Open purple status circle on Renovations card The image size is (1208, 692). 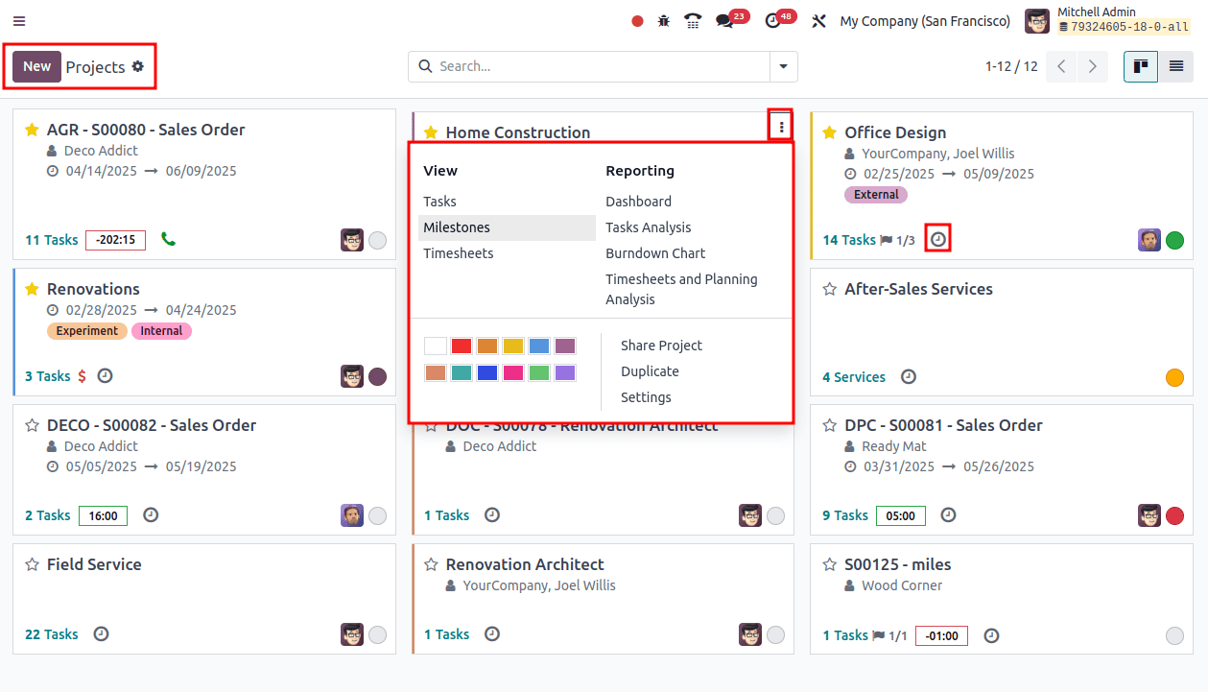(x=378, y=376)
